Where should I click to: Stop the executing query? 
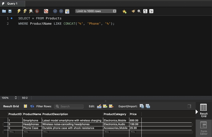(37, 11)
